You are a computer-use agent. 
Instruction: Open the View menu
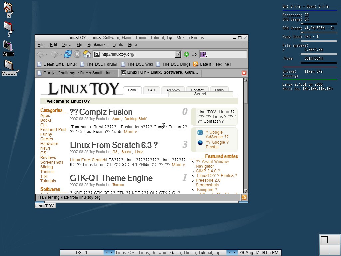(67, 45)
